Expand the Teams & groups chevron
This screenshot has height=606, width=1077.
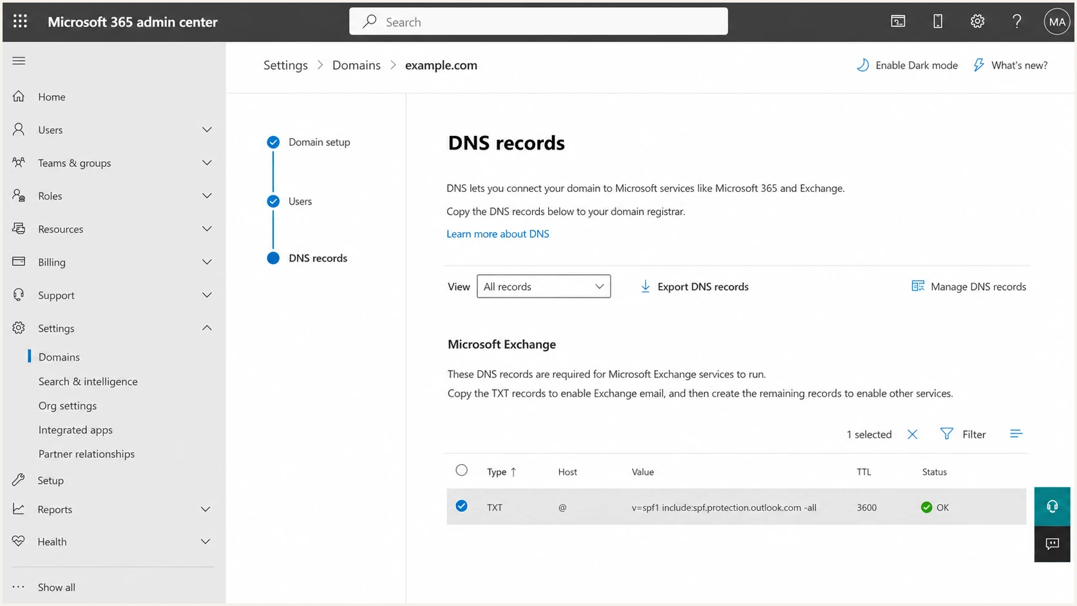(207, 162)
